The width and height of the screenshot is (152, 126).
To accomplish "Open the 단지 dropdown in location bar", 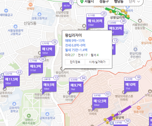I will tap(135, 1).
